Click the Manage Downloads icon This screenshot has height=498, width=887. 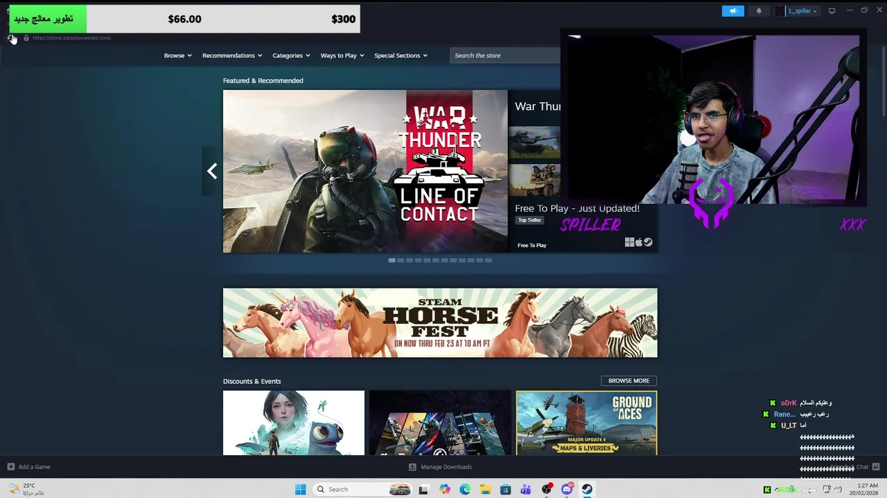412,467
